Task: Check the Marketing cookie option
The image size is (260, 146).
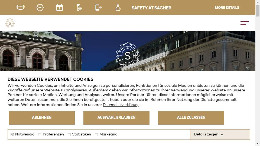Action: (x=96, y=135)
